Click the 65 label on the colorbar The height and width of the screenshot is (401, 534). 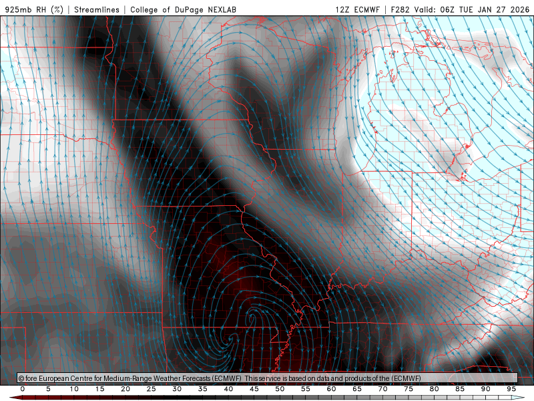(357, 389)
